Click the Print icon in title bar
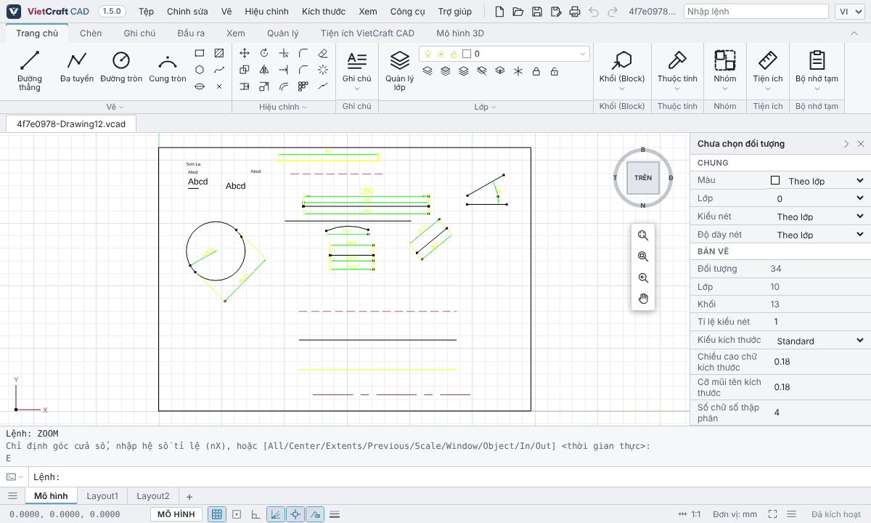 click(x=575, y=12)
